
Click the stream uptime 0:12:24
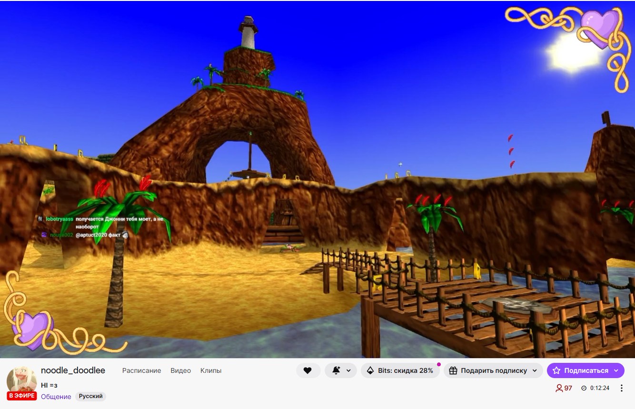coord(595,388)
